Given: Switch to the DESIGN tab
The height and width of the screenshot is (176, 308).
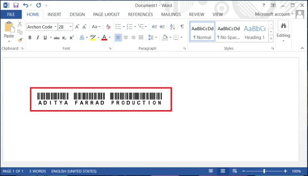Looking at the screenshot, I should click(77, 14).
